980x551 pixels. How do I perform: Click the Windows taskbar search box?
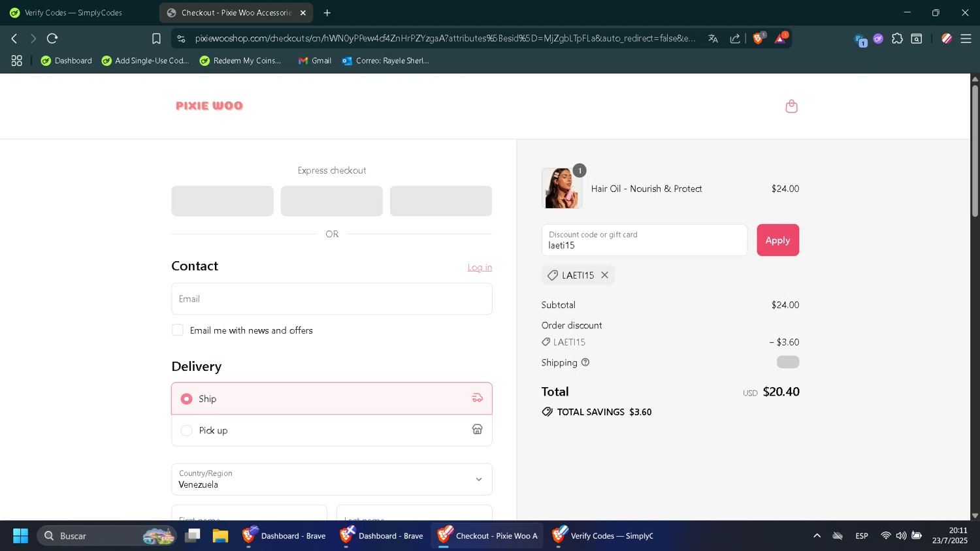tap(106, 536)
